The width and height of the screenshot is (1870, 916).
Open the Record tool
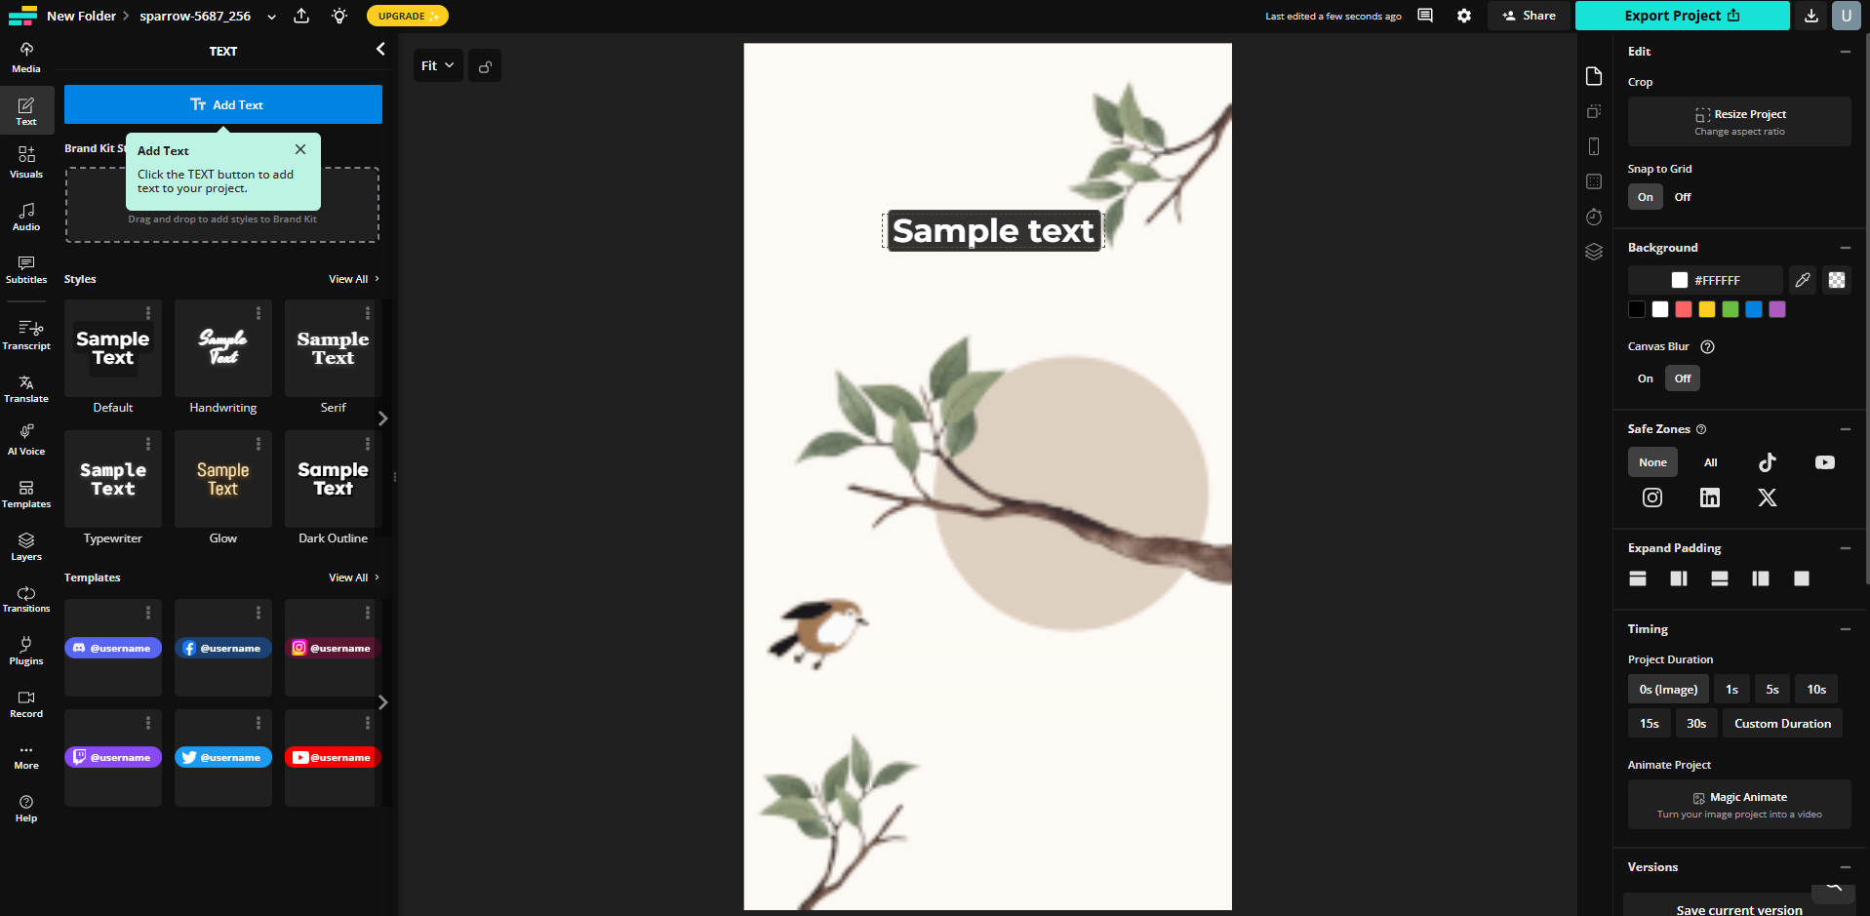24,702
